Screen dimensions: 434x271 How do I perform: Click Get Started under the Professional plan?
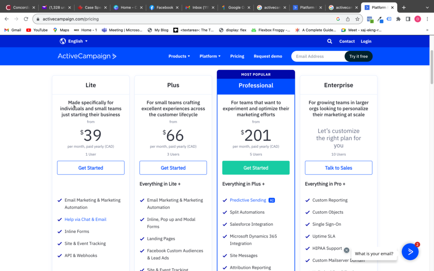tap(256, 168)
